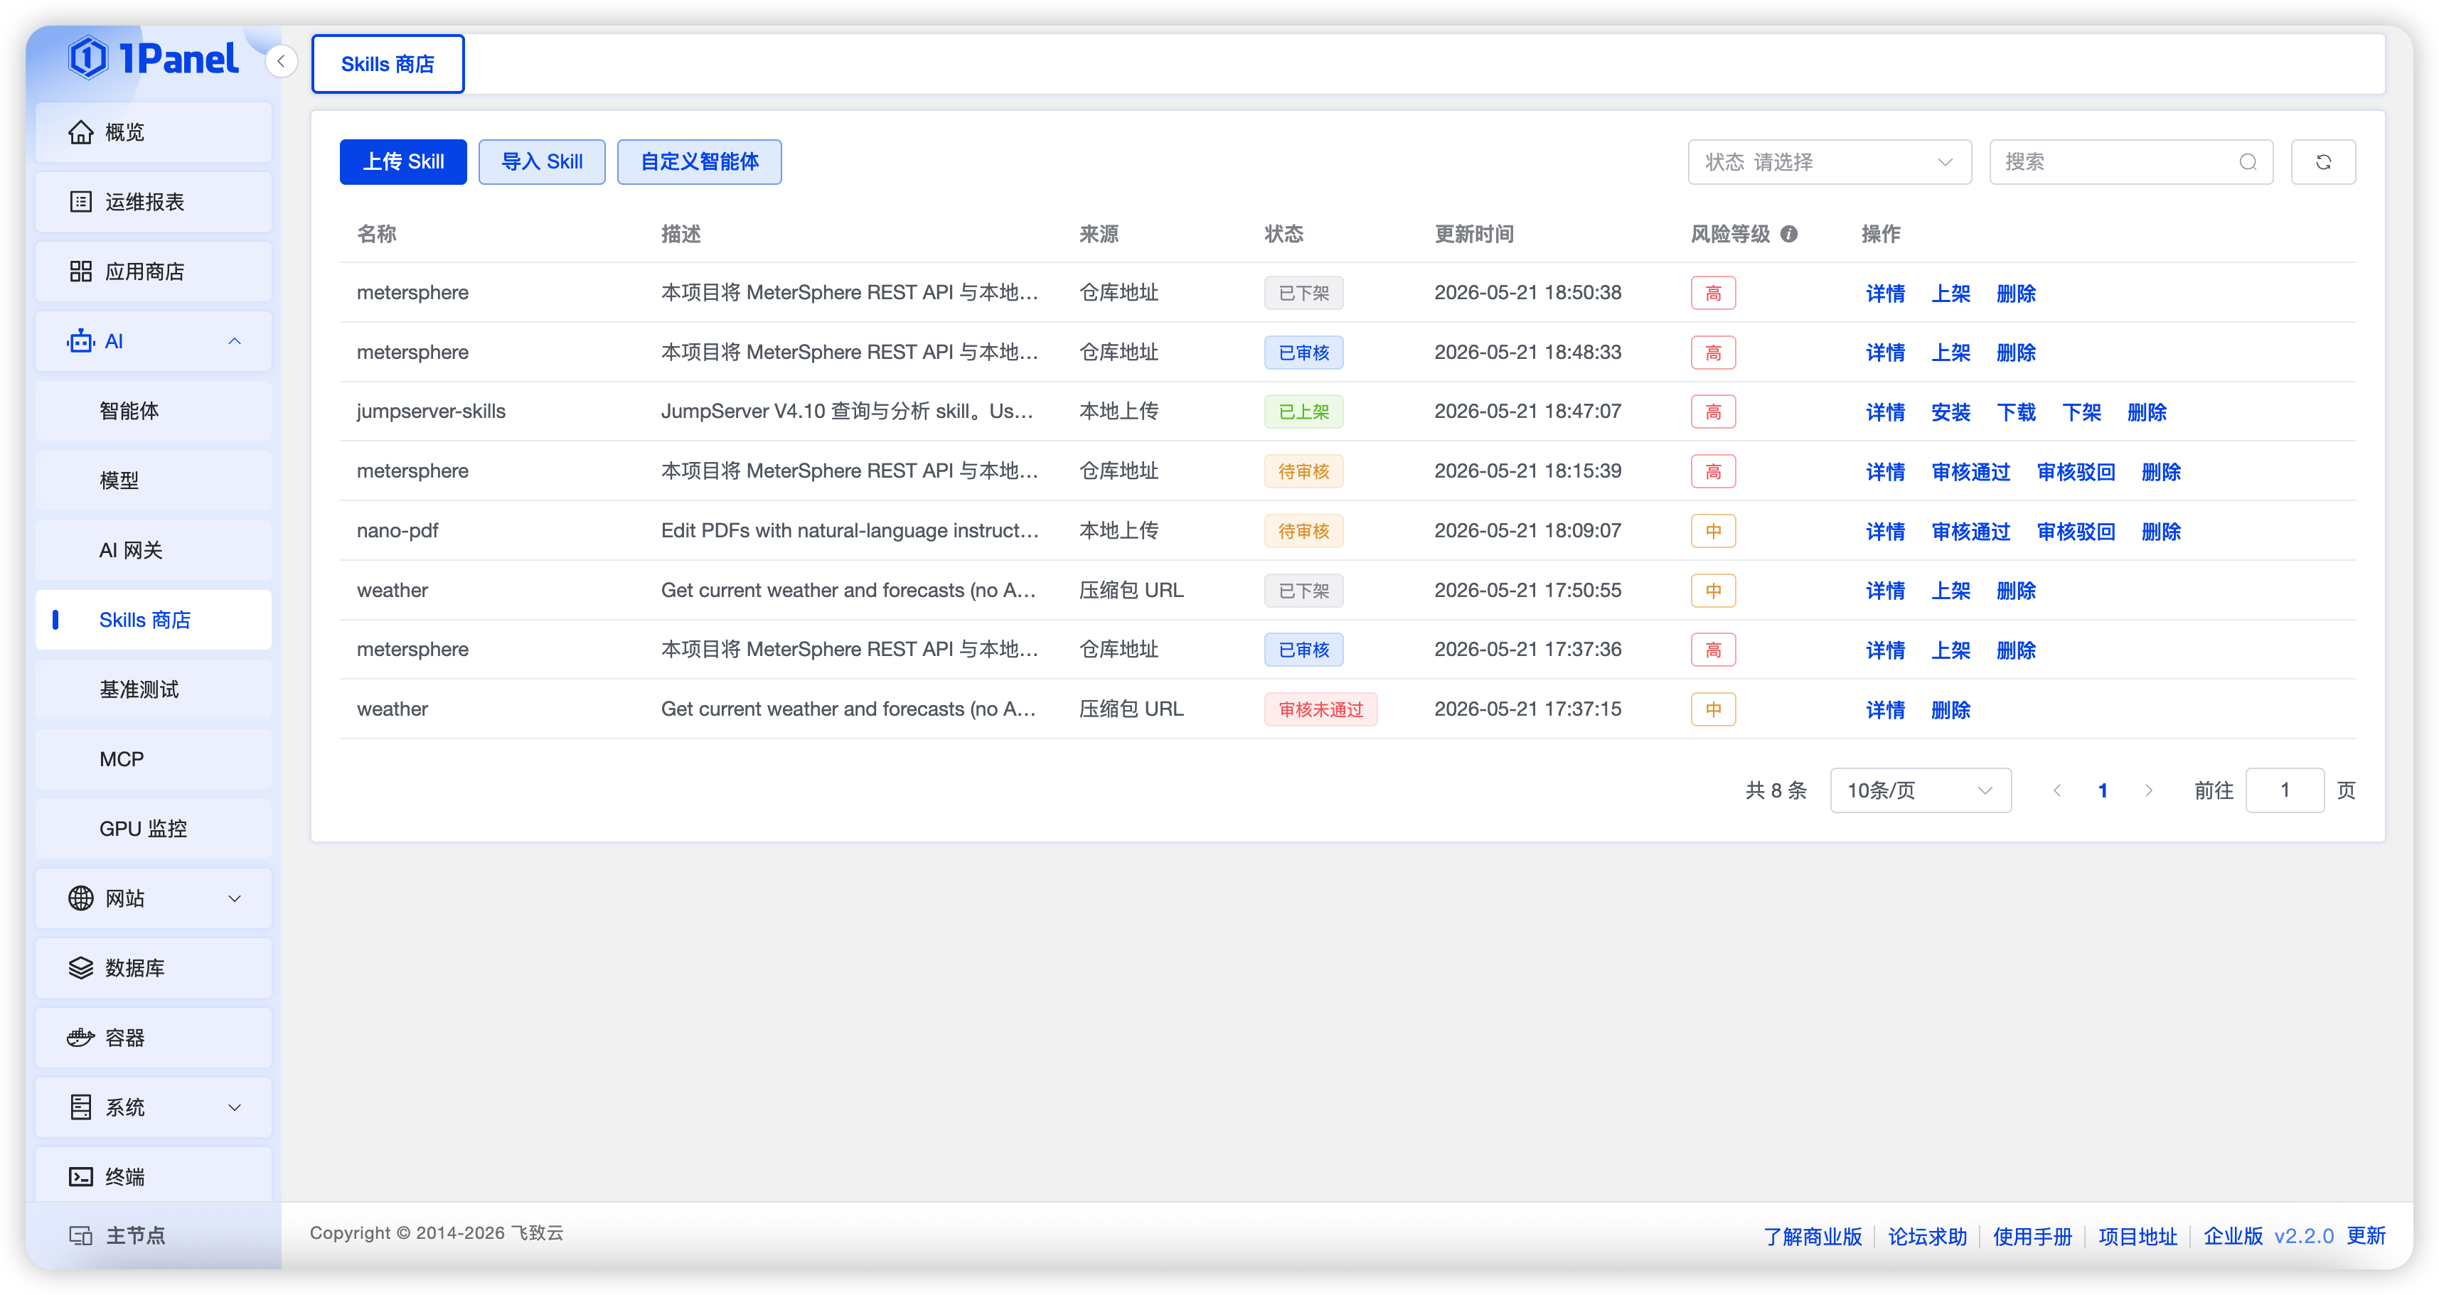2439x1295 pixels.
Task: Click 删除 for the 审核未通过 weather row
Action: click(x=1950, y=710)
